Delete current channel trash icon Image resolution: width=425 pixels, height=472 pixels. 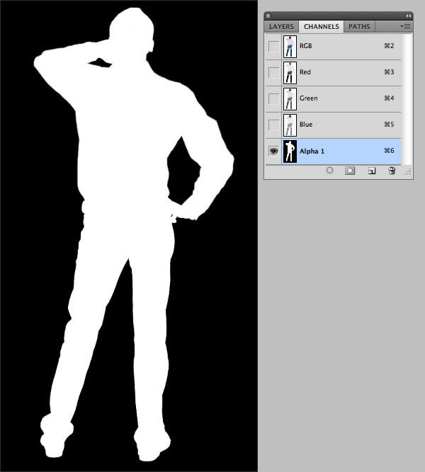[x=392, y=171]
